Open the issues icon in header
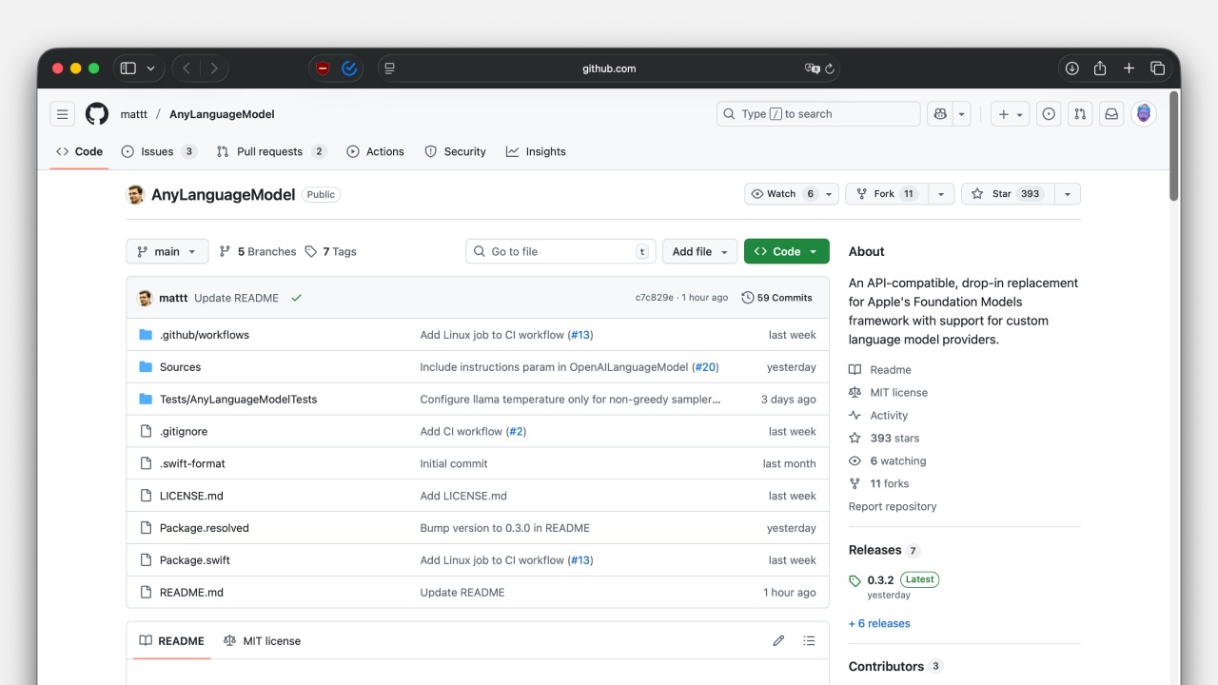Image resolution: width=1218 pixels, height=685 pixels. pyautogui.click(x=1049, y=114)
